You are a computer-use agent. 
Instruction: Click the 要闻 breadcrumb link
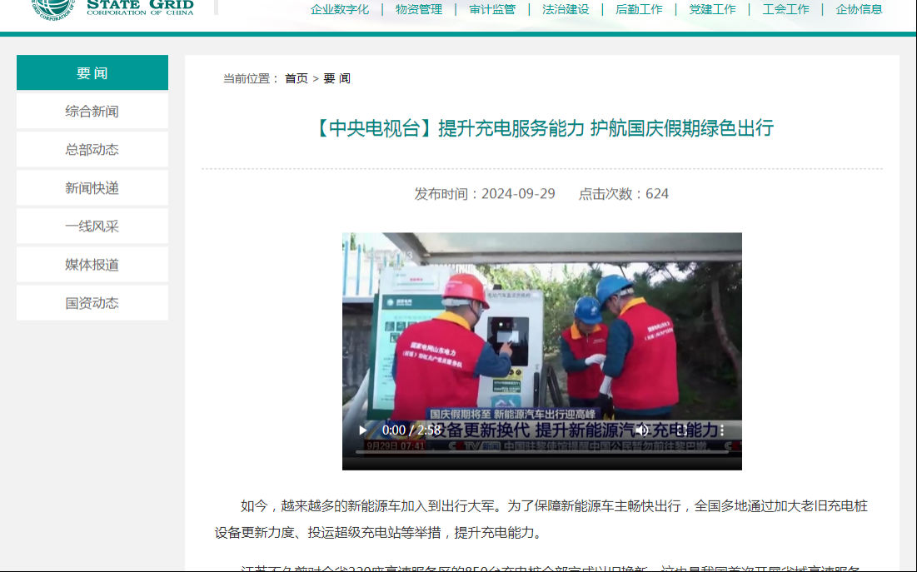(x=336, y=78)
